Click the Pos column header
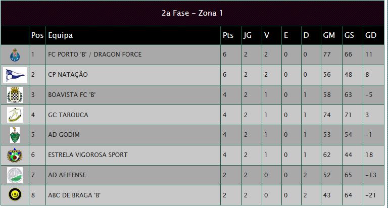 (37, 35)
